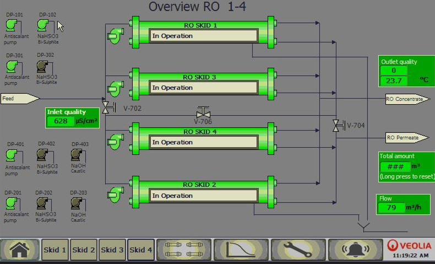Switch to Skid 3 page
This screenshot has height=264, width=435.
point(112,250)
